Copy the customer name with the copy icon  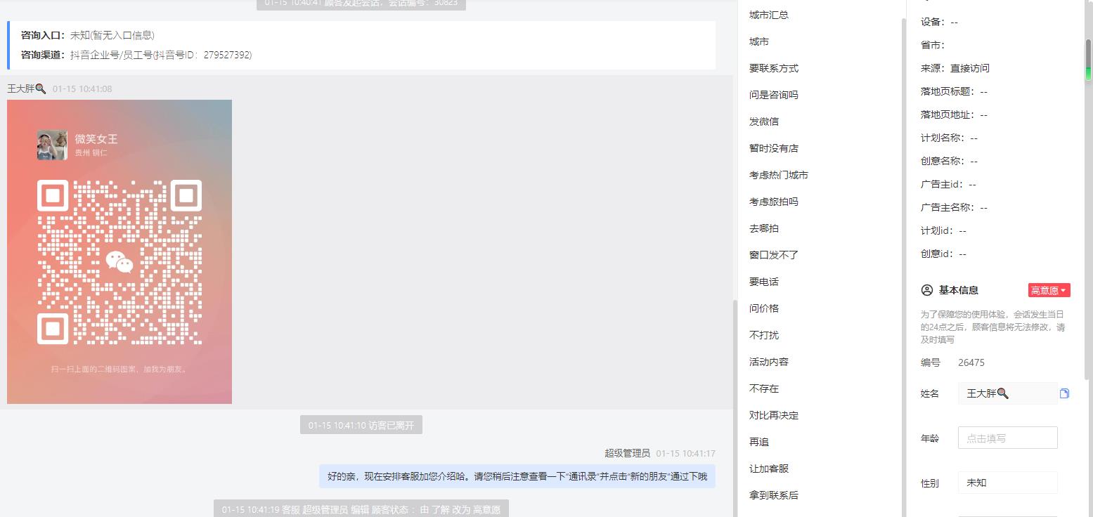click(x=1064, y=393)
